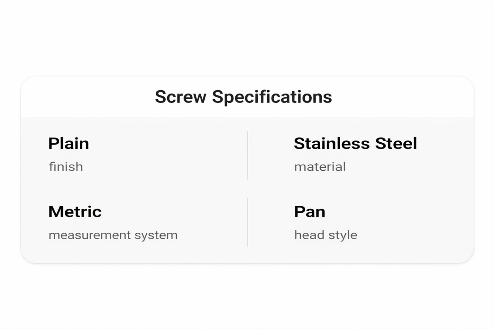Click the word measurement in the label
This screenshot has height=329, width=494.
coord(89,235)
